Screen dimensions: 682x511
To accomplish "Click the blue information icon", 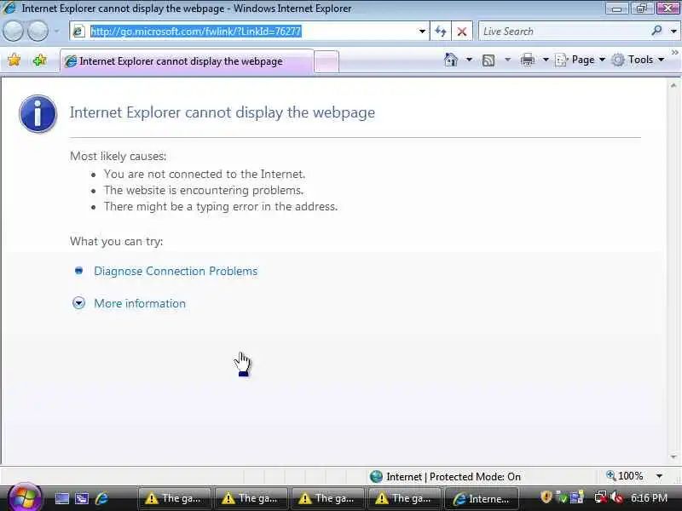I will tap(38, 114).
